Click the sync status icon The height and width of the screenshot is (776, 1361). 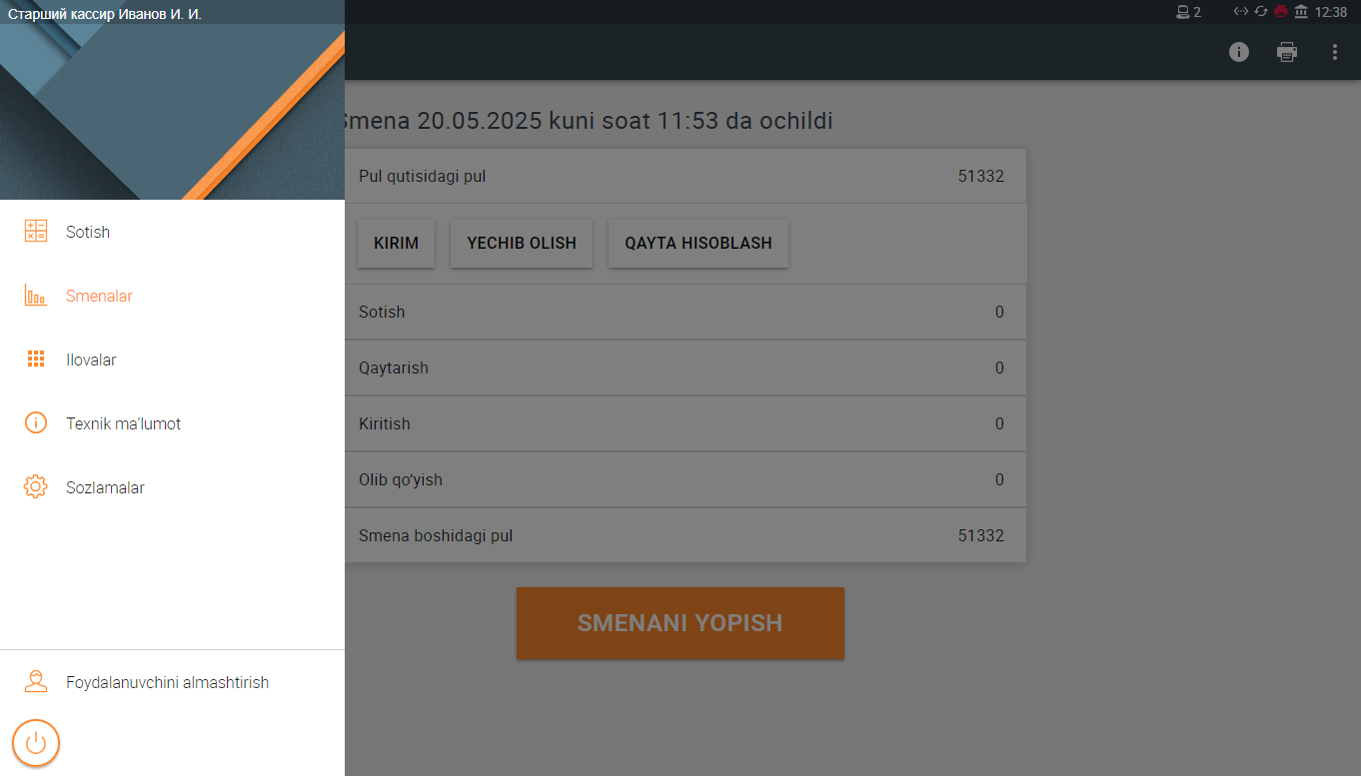(x=1261, y=12)
